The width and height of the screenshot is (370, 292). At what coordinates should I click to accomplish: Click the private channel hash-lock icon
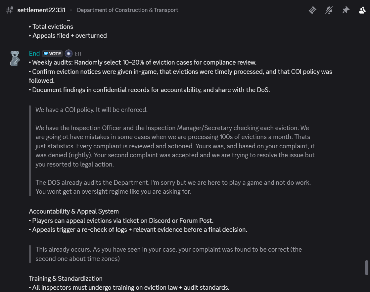10,10
